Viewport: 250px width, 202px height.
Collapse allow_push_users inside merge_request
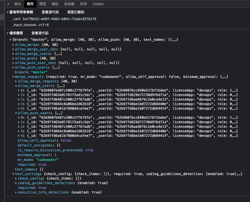click(16, 113)
